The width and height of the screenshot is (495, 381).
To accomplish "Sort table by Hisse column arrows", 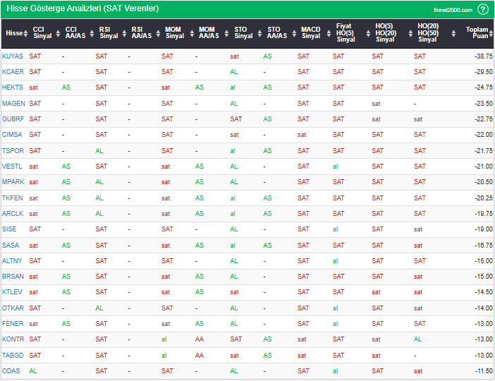I will click(x=26, y=33).
